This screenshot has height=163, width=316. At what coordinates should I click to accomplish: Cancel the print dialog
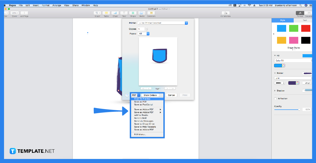tap(171, 95)
